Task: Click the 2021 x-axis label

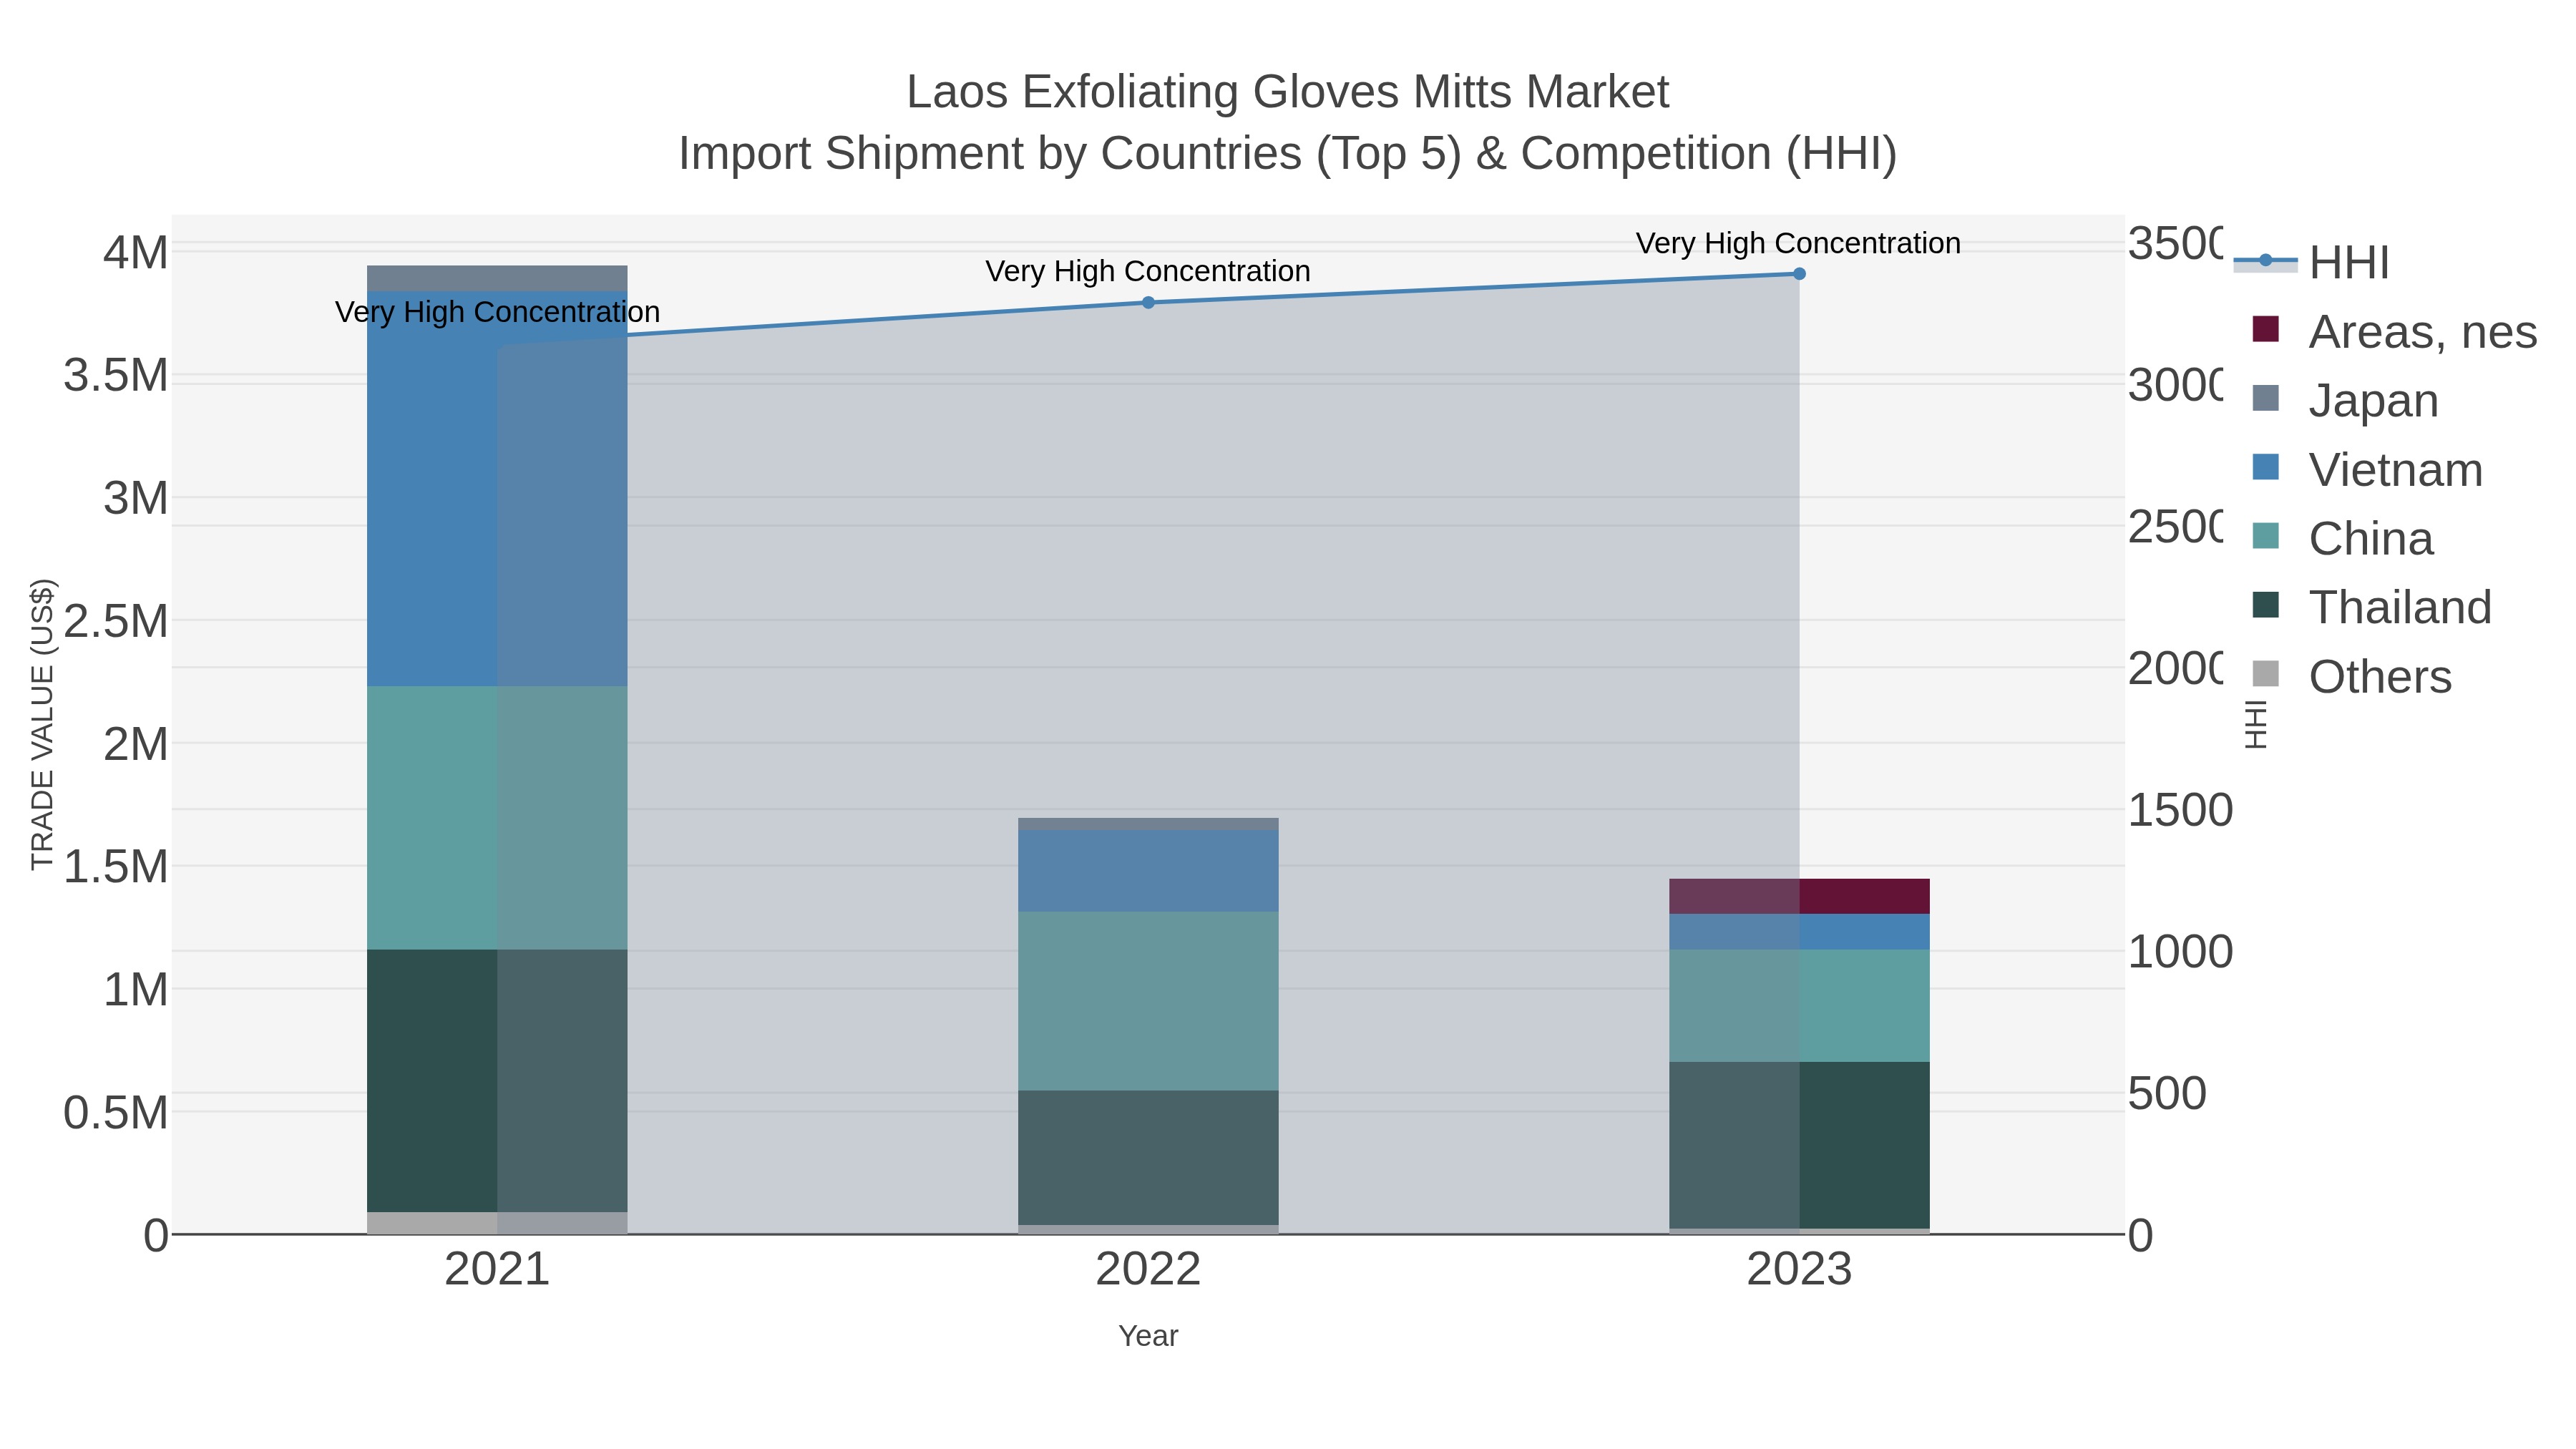Action: [x=497, y=1270]
